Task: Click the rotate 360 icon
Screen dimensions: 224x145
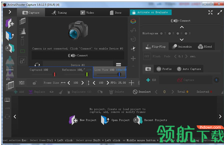Action: click(x=133, y=39)
